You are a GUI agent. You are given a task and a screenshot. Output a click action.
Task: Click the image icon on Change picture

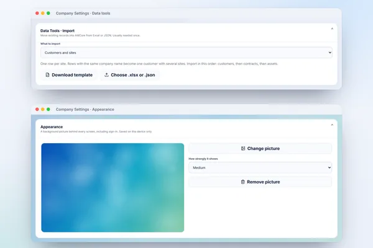pyautogui.click(x=243, y=149)
